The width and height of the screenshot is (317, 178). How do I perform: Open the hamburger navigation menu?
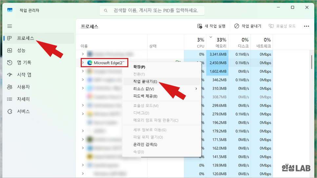(x=10, y=26)
